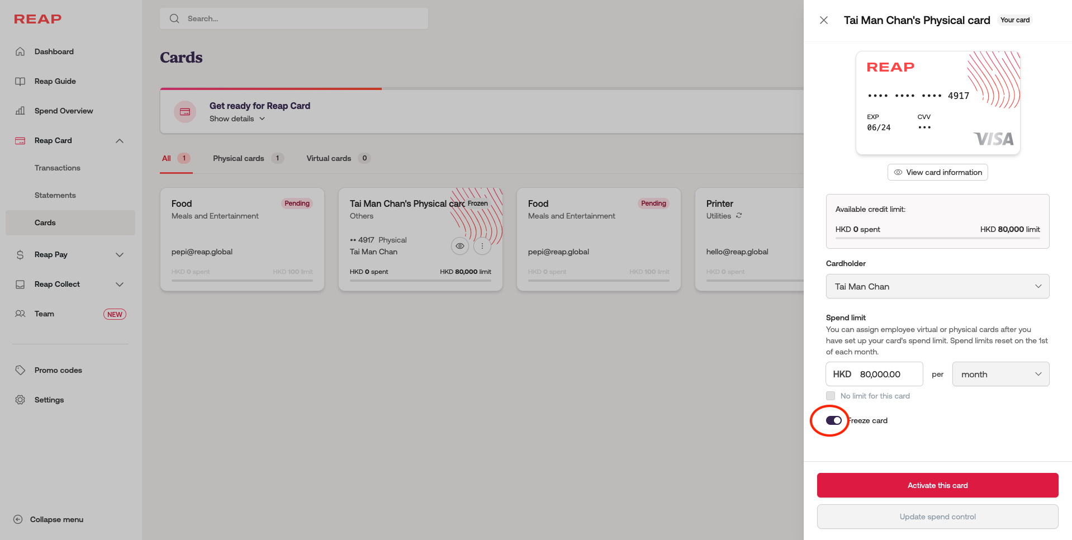
Task: Click the Reap Card credit card icon
Action: (20, 140)
